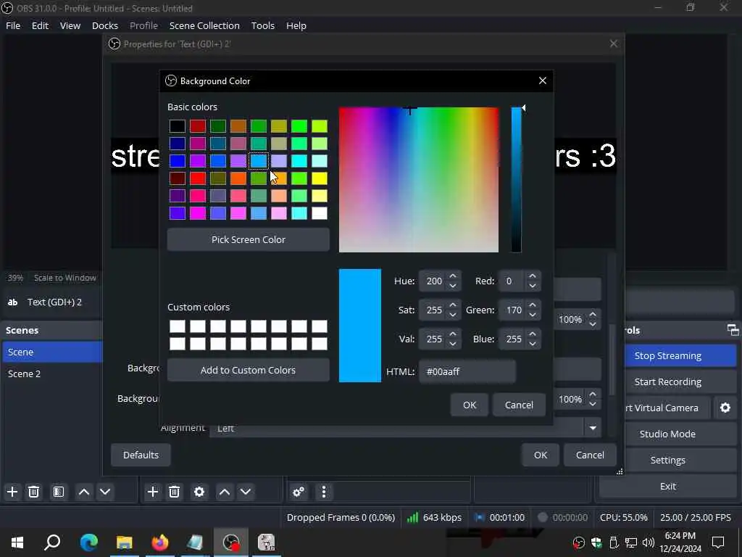Open Windows Start menu
742x557 pixels.
(17, 542)
